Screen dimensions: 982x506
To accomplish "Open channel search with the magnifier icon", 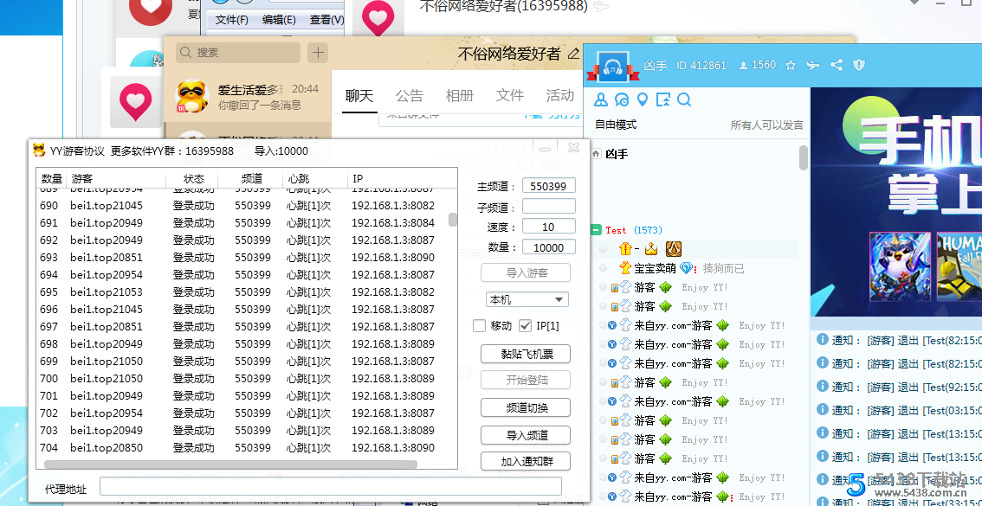I will point(683,99).
